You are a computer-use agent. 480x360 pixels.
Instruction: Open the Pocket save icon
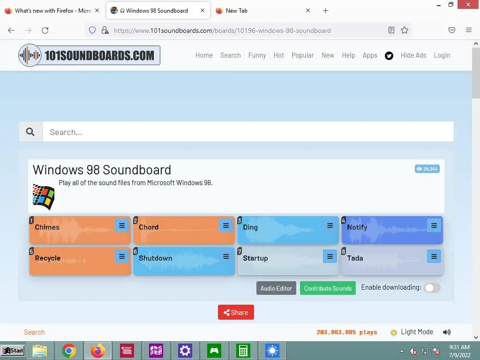click(452, 30)
